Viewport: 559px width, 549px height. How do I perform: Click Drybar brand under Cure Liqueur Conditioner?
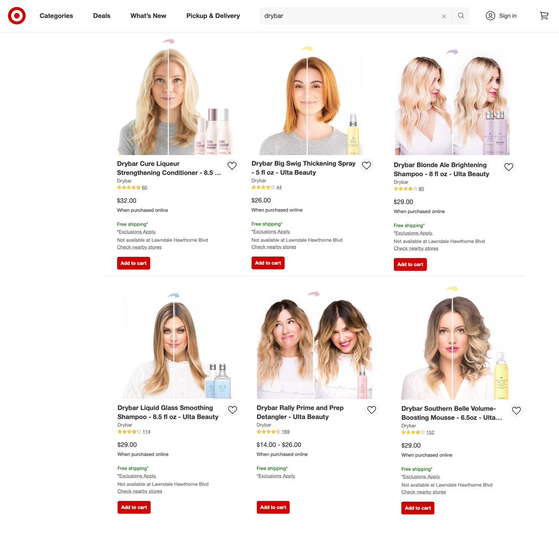[124, 181]
